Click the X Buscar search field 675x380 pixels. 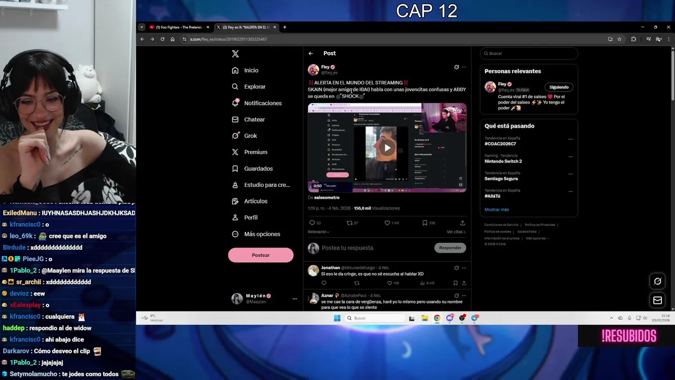point(529,53)
